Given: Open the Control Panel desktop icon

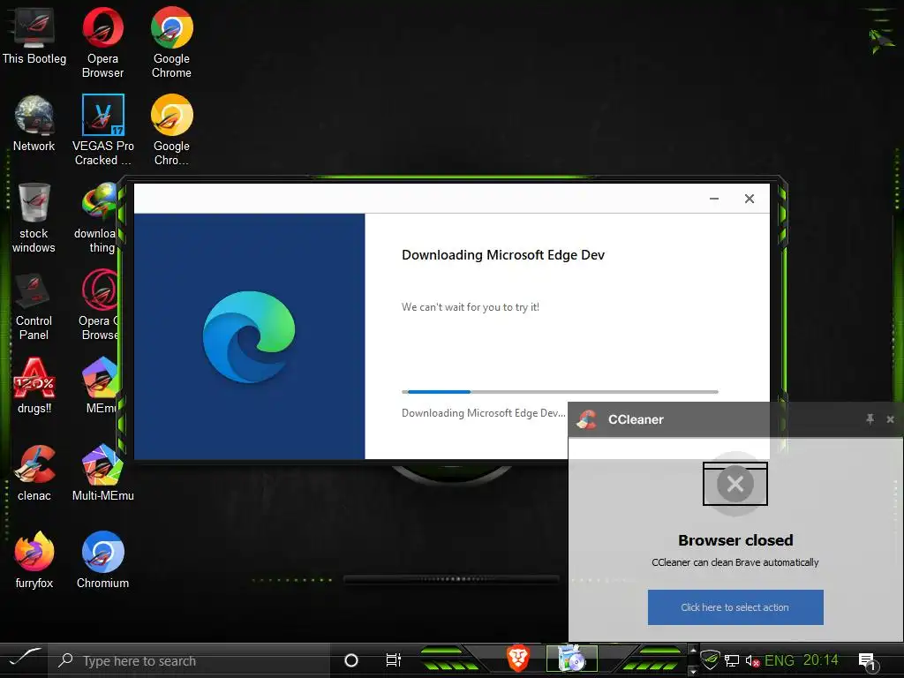Looking at the screenshot, I should pos(34,305).
